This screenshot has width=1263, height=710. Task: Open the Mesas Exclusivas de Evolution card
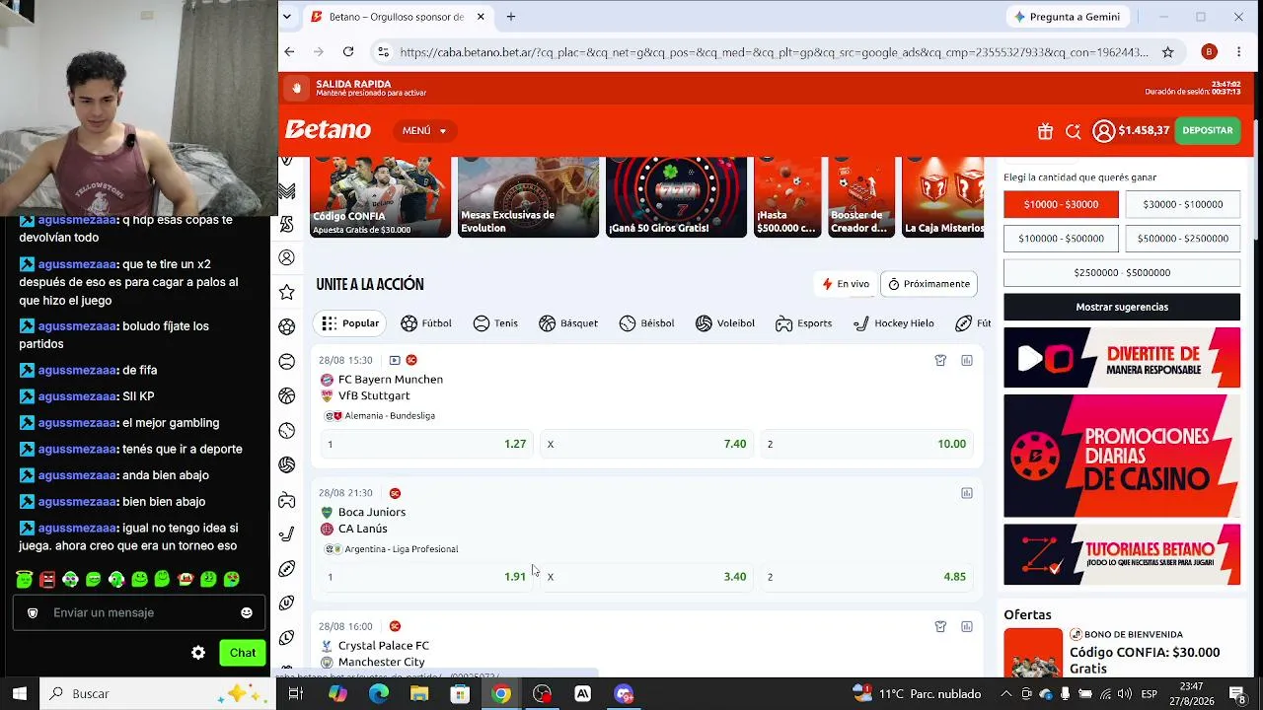(528, 197)
